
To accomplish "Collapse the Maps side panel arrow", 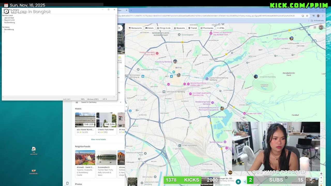I will click(x=126, y=107).
